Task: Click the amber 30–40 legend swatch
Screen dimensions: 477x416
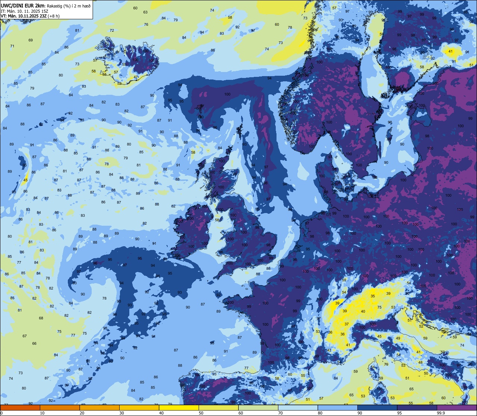Action: [x=139, y=407]
